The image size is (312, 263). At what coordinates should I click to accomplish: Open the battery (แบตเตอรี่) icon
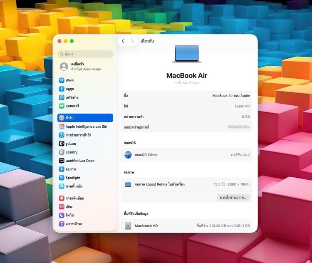(62, 106)
